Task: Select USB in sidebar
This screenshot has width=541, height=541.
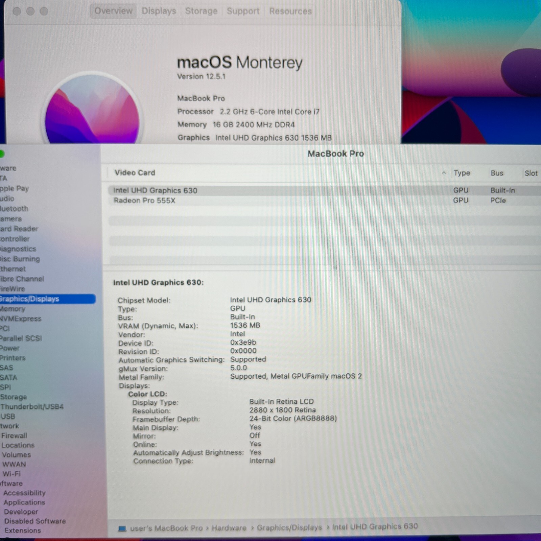Action: 8,416
